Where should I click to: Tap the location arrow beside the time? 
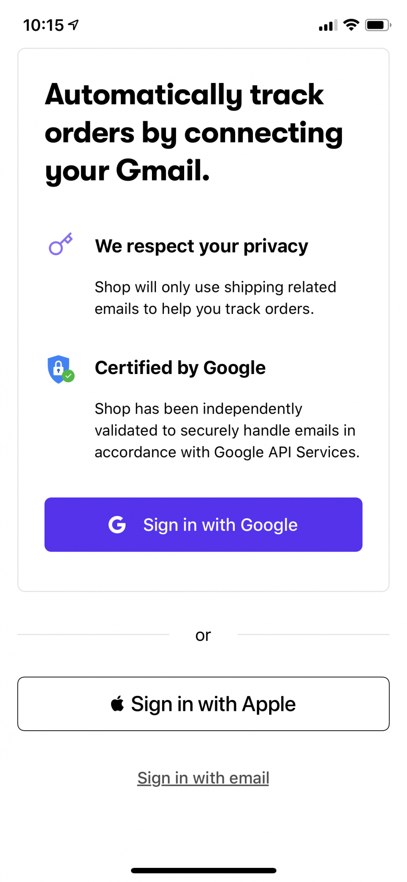74,25
